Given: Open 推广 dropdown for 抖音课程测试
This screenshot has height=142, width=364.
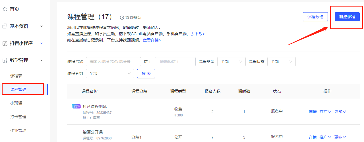Looking at the screenshot, I should tap(325, 112).
